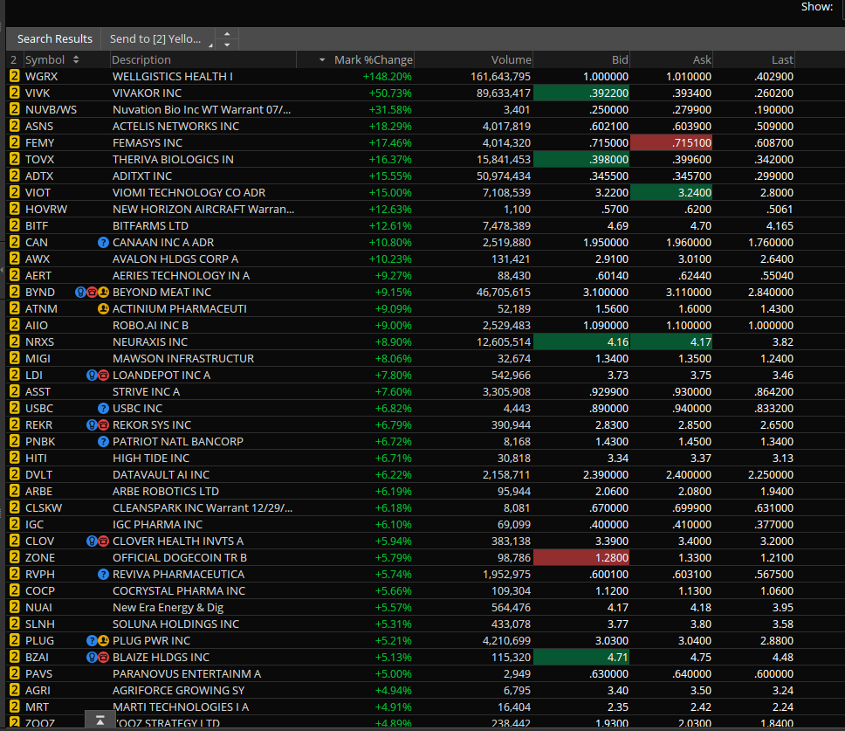Sort by the Last column header
The image size is (845, 731).
coord(782,60)
